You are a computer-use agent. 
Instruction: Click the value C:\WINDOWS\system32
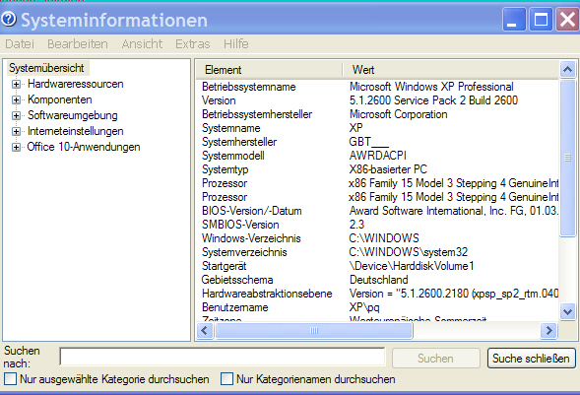point(409,252)
